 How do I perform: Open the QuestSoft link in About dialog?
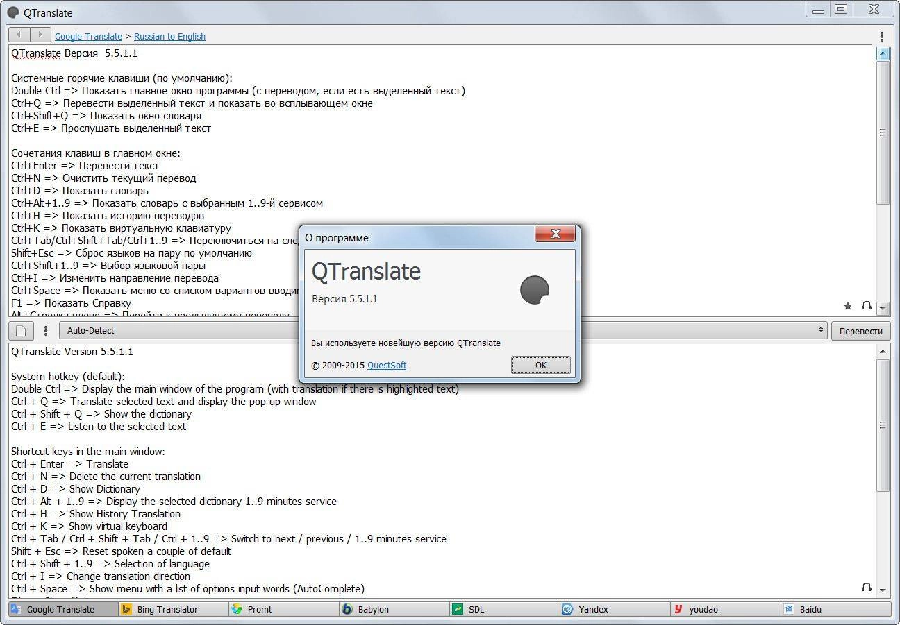[387, 366]
